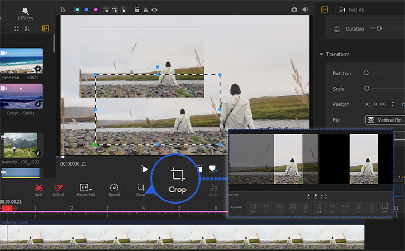The height and width of the screenshot is (251, 405).
Task: Adjust the Rotation slider handle
Action: 366,73
